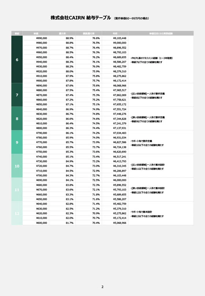
Task: Click the grade 10 light green cell
Action: 17,166
